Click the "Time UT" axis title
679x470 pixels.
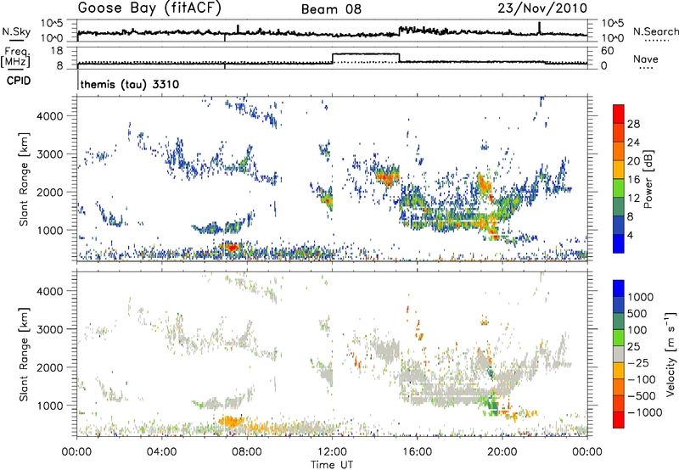tap(332, 465)
